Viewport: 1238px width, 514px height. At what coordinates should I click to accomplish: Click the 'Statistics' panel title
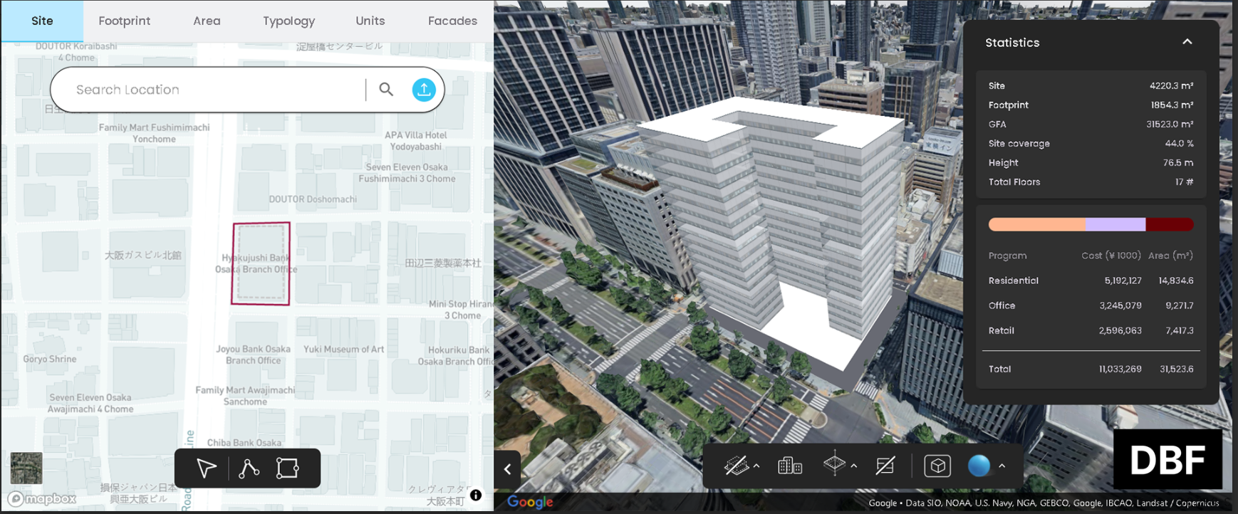tap(1012, 43)
